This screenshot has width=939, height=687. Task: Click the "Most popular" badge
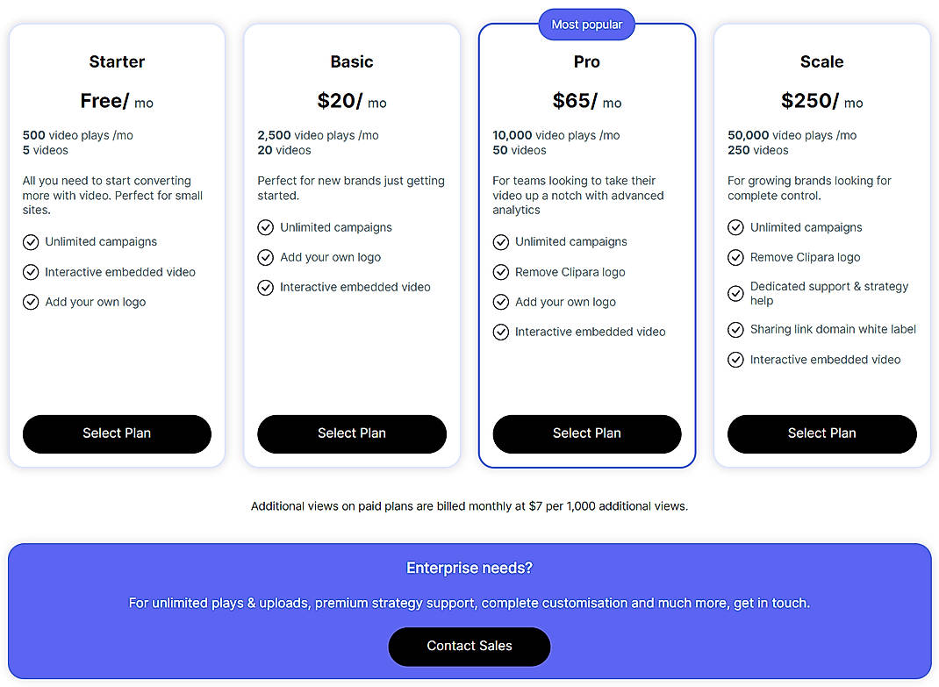point(586,25)
